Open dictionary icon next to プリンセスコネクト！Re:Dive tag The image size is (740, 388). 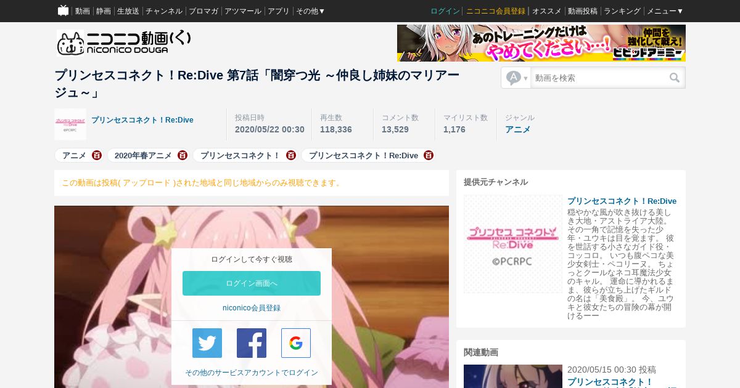429,156
